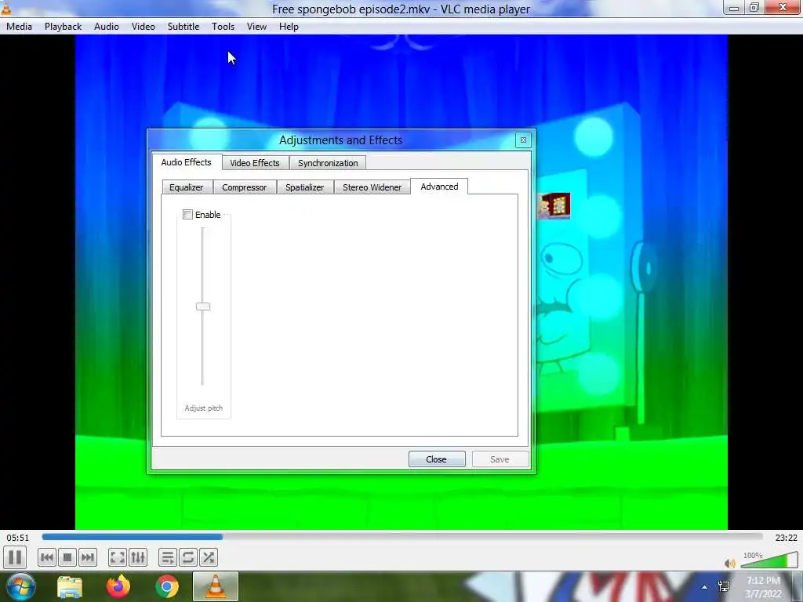Screen dimensions: 803x602
Task: Open the Tools menu
Action: (223, 27)
